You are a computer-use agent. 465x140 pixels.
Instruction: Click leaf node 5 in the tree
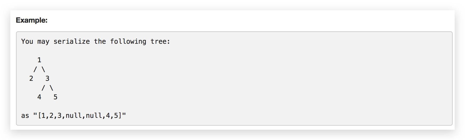[x=55, y=97]
